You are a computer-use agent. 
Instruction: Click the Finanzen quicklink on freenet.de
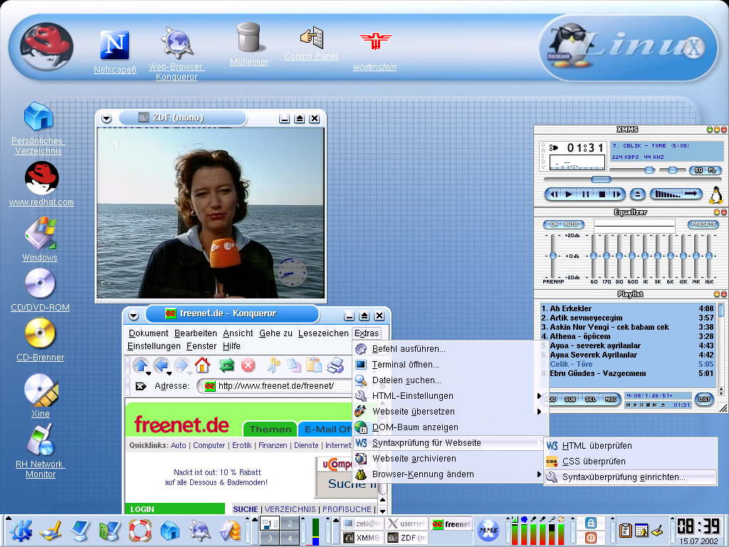coord(273,445)
